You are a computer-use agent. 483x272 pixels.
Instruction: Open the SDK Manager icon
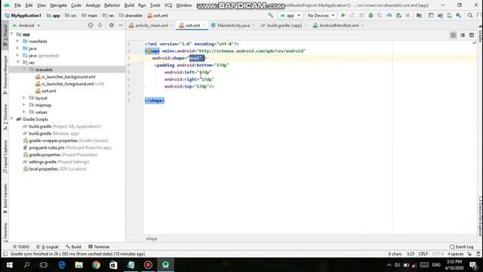(x=459, y=15)
